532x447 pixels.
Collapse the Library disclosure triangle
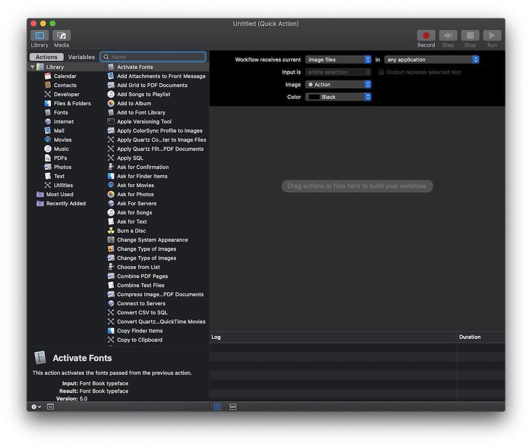tap(32, 67)
